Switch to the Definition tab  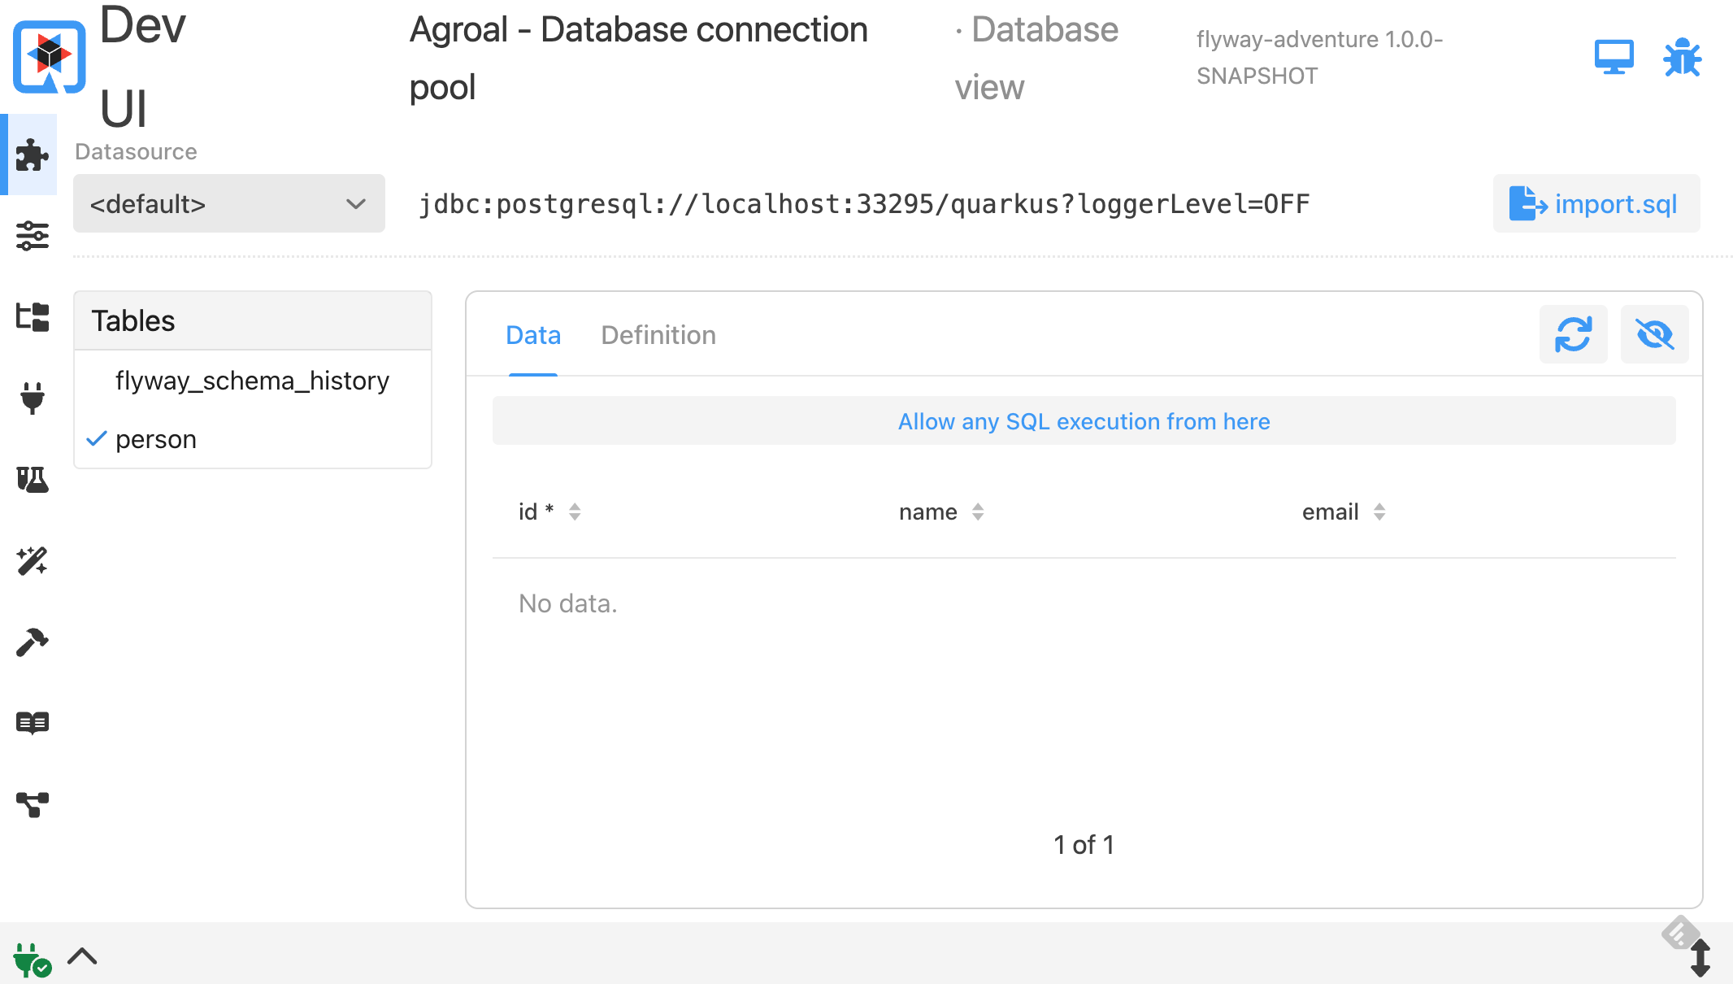click(658, 335)
